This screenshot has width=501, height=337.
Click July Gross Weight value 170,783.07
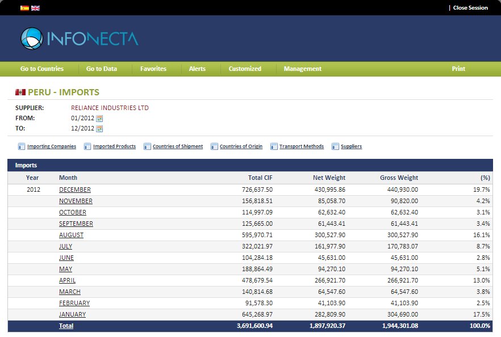pyautogui.click(x=403, y=246)
